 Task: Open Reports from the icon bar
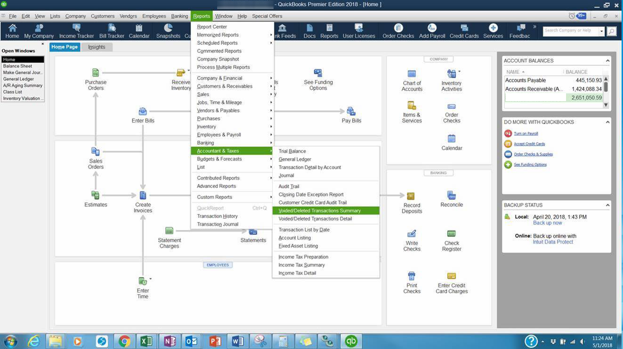tap(329, 31)
